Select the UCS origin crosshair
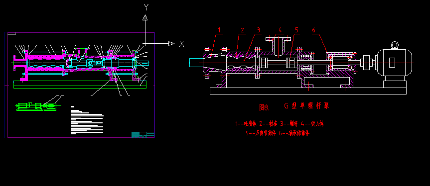Image resolution: width=430 pixels, height=186 pixels. tap(145, 43)
